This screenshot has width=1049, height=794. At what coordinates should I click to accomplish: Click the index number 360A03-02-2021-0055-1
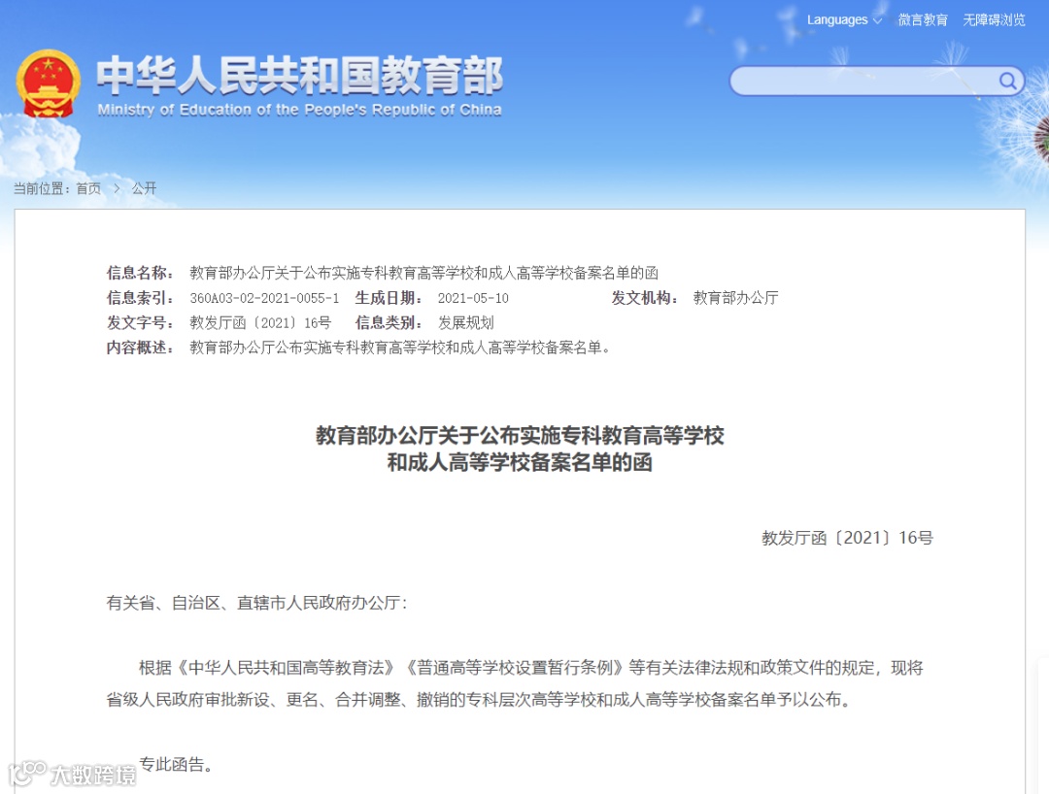click(264, 298)
